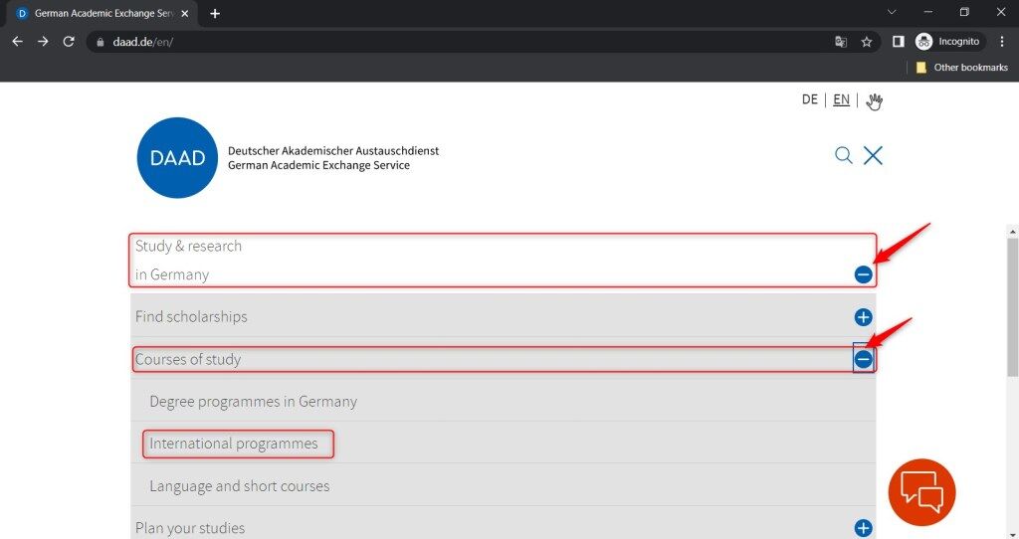Open the site search magnifier icon

844,155
